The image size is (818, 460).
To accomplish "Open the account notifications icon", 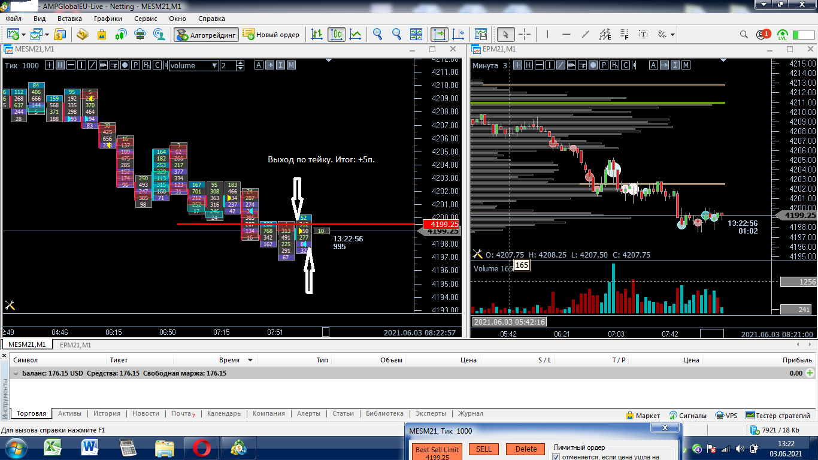I will pos(763,34).
